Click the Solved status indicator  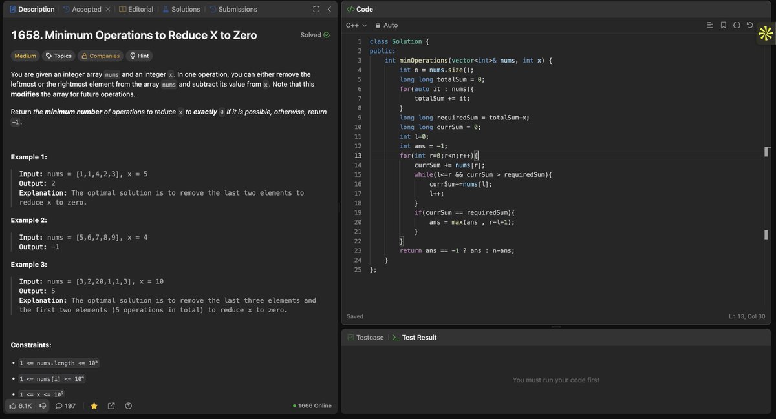[x=315, y=35]
